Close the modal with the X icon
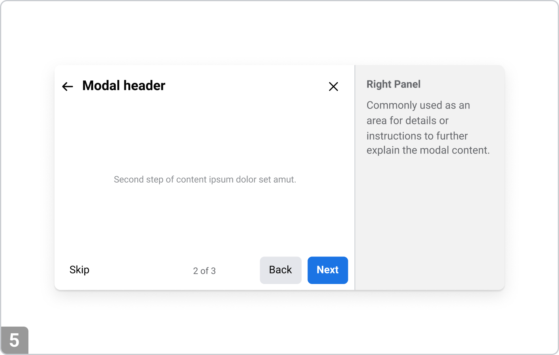The image size is (559, 355). 333,86
